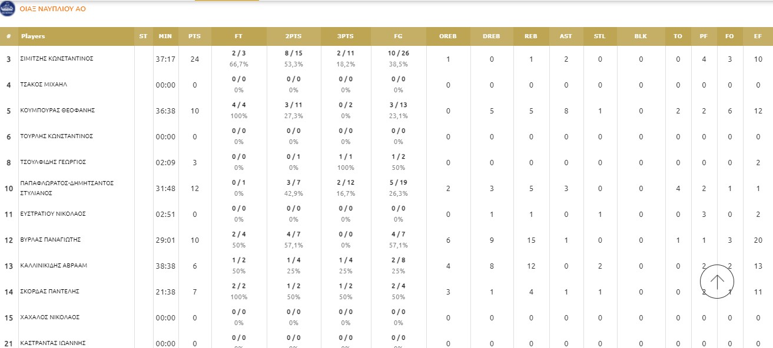Open player ΒΥΡΛΑΣ ΠΑΝΑΓΙΩΤΗΣ
The width and height of the screenshot is (773, 348).
[x=51, y=240]
